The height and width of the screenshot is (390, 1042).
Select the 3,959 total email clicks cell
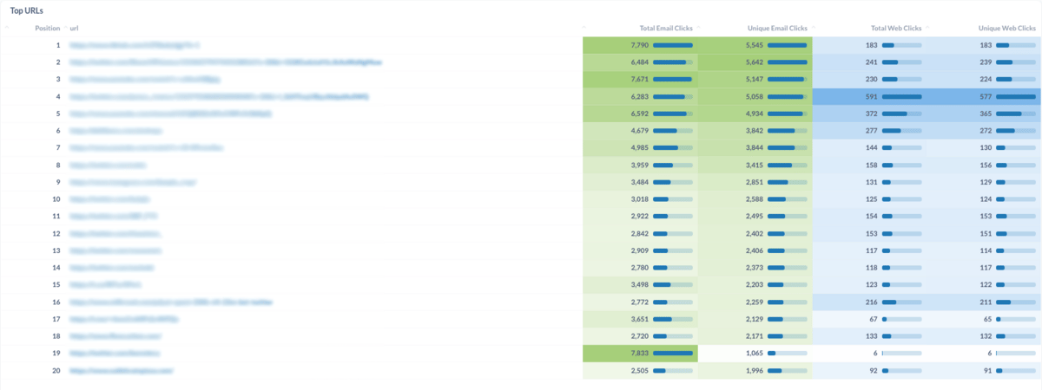pyautogui.click(x=638, y=165)
